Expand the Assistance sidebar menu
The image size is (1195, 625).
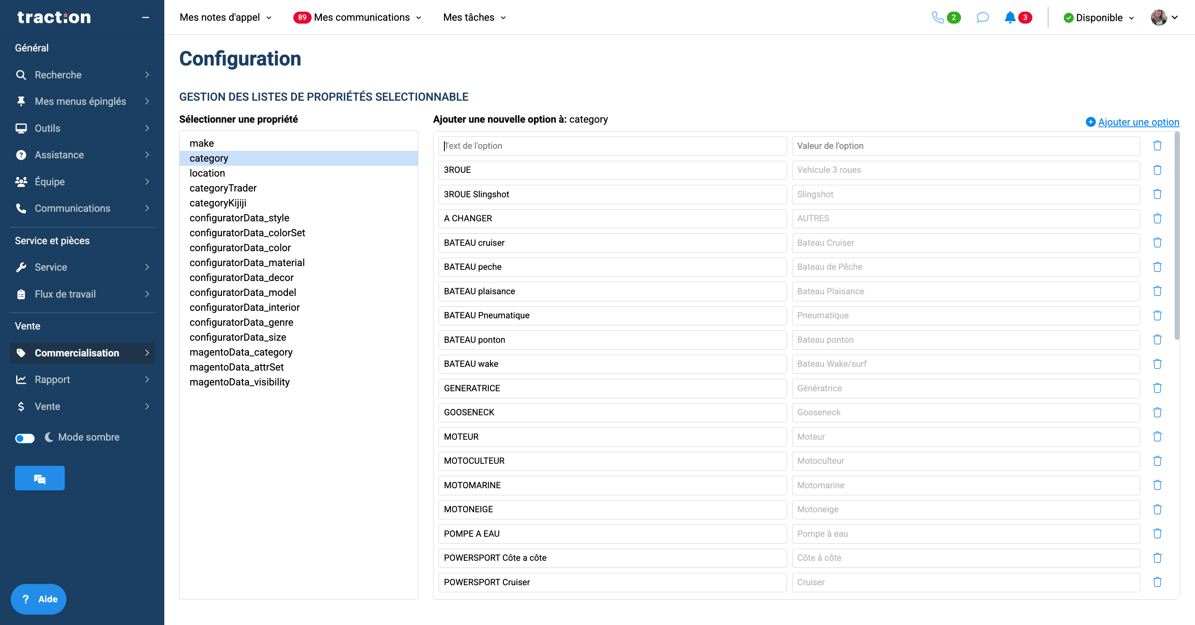point(82,155)
